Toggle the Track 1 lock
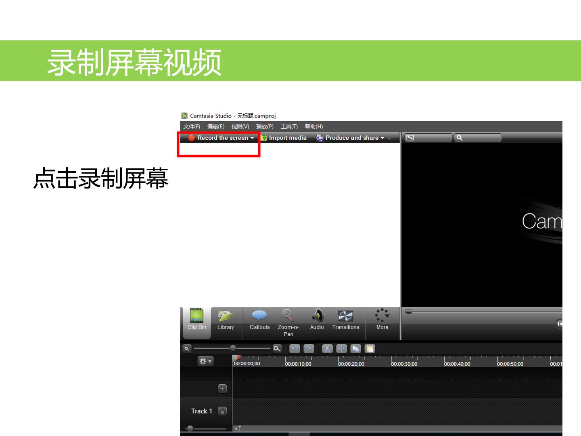 (222, 411)
